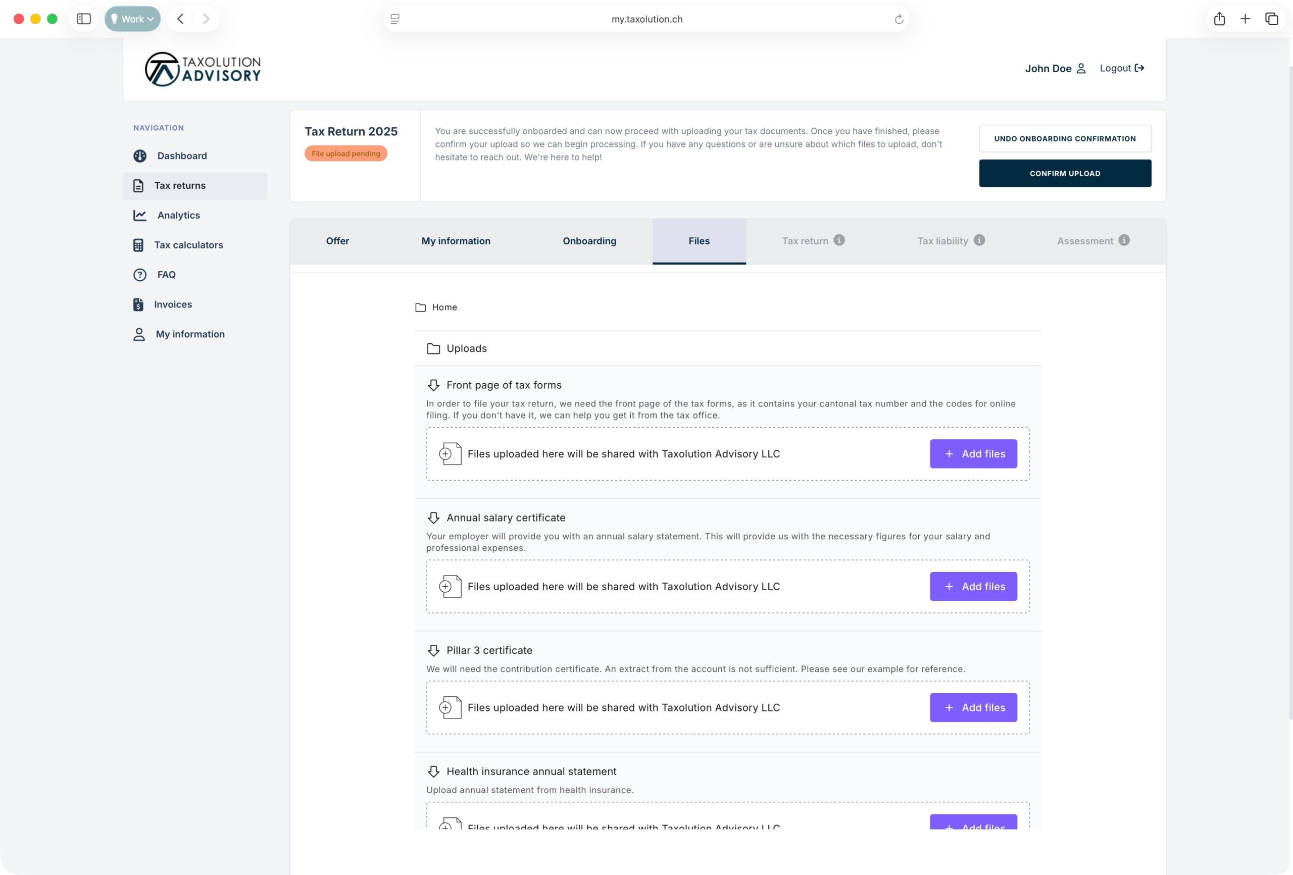Click the Invoices document icon
Screen dimensions: 1293x875
(x=138, y=304)
